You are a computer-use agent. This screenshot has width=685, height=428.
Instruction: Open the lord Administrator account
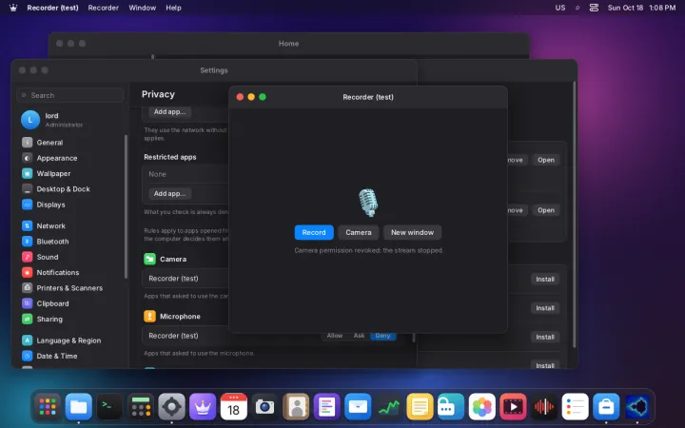(x=69, y=120)
